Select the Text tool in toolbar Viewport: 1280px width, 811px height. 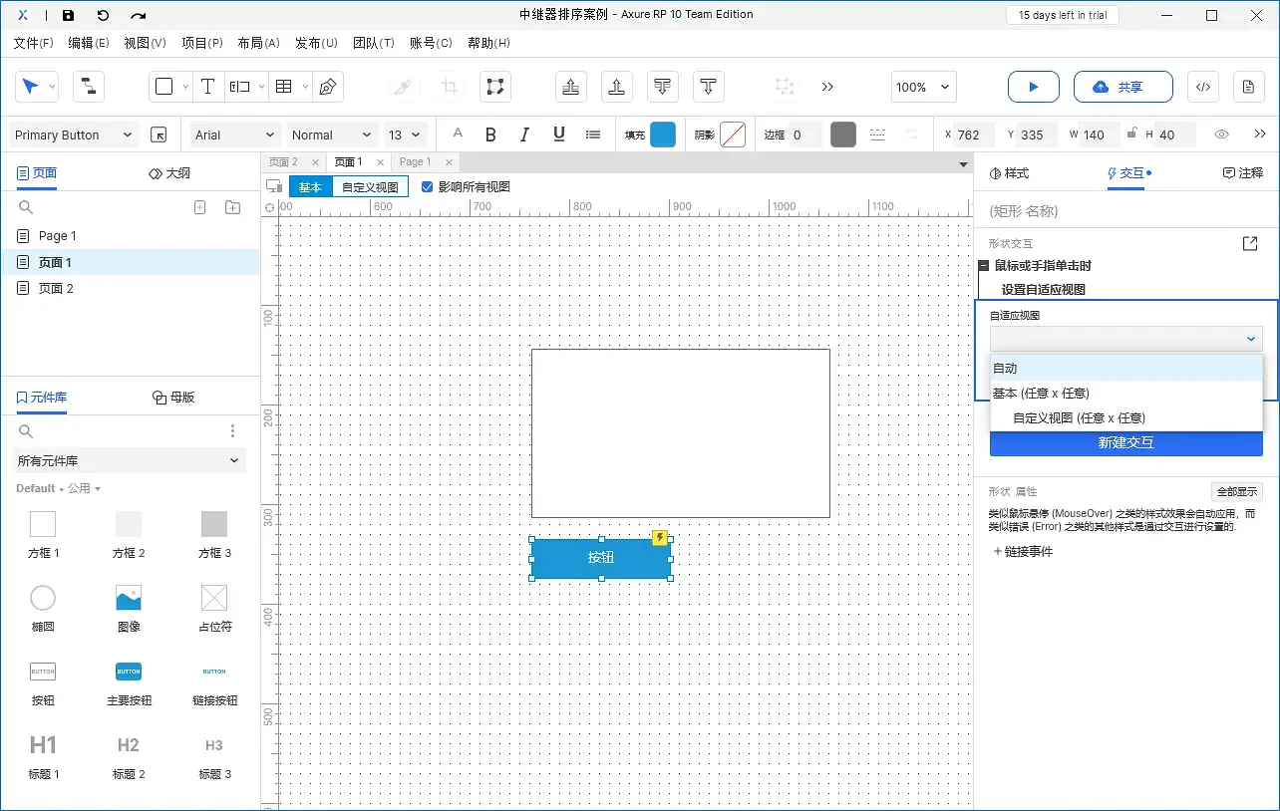207,87
